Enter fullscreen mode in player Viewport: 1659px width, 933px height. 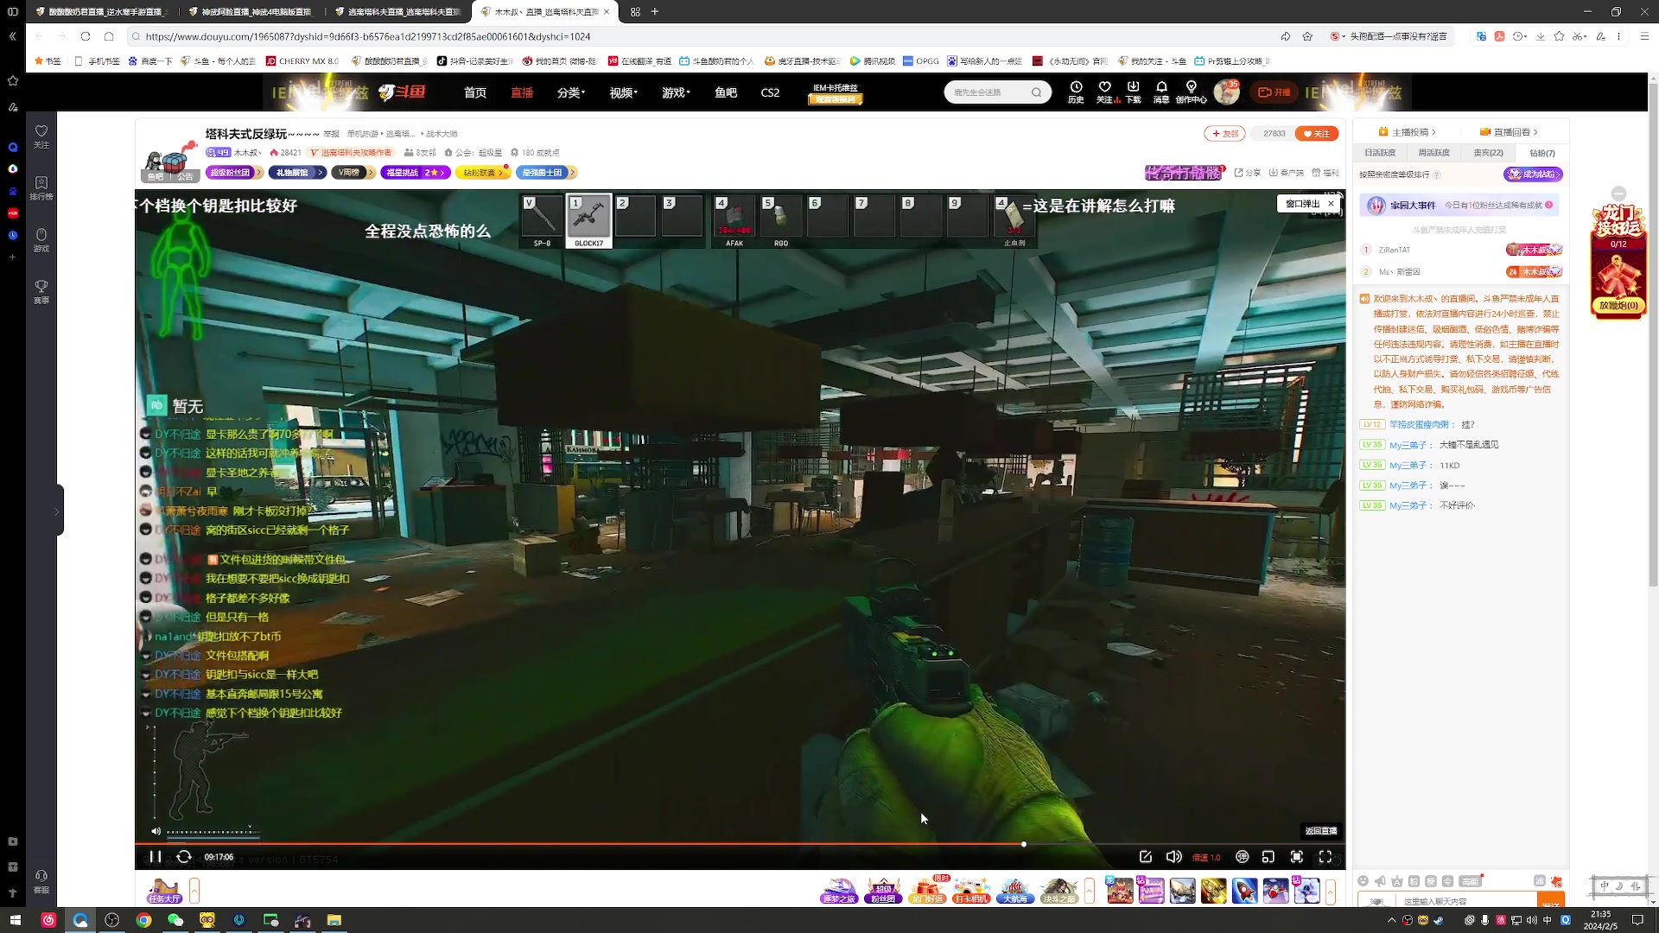(1325, 857)
